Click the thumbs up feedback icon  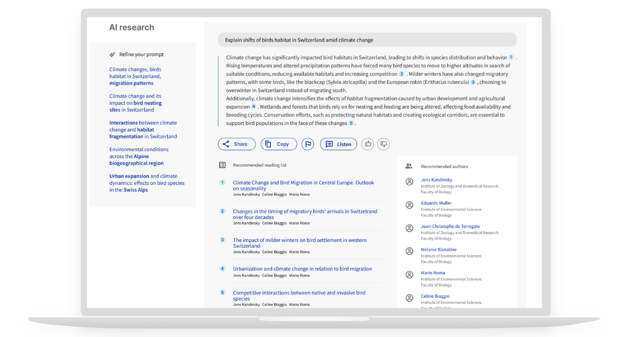(368, 144)
